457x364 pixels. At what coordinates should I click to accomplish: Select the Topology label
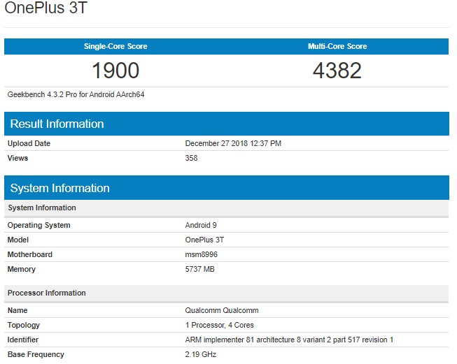pyautogui.click(x=24, y=325)
